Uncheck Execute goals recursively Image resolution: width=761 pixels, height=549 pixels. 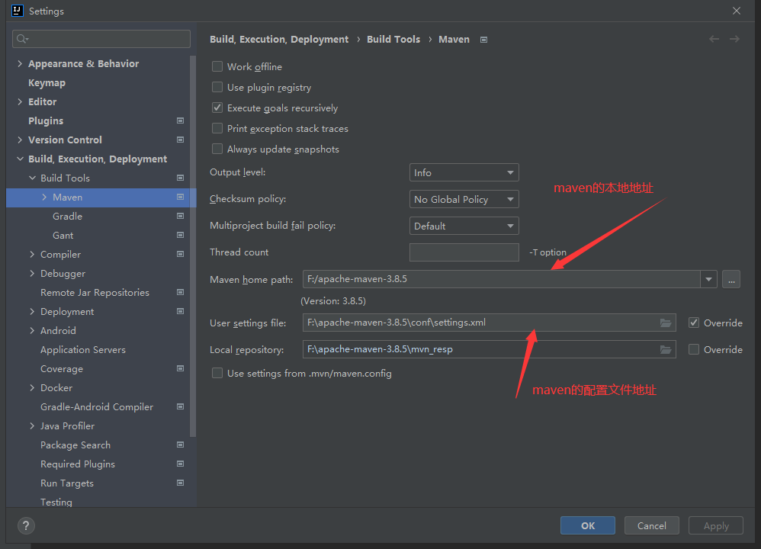coord(217,108)
